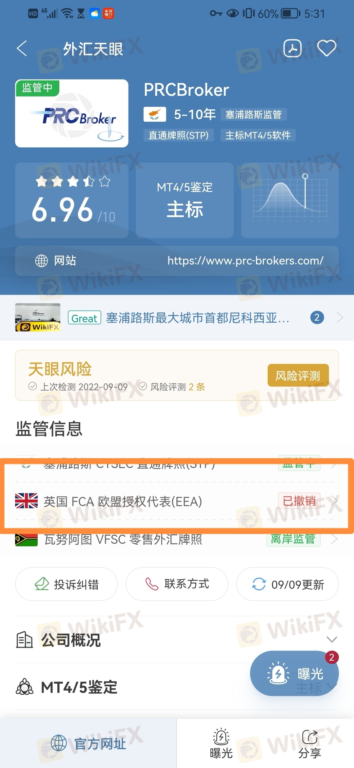
Task: Open 联系方式 phone contact
Action: coord(177,584)
